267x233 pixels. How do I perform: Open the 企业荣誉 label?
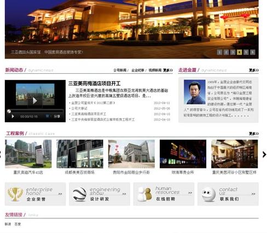[x=36, y=199]
